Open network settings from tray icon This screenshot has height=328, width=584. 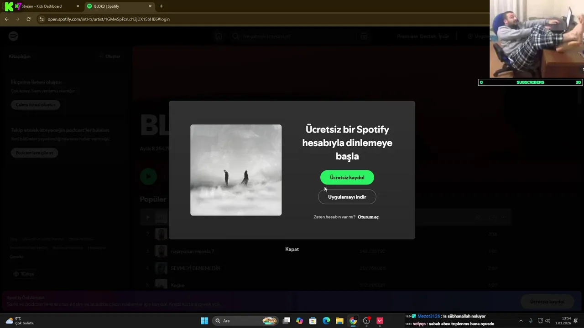click(540, 321)
